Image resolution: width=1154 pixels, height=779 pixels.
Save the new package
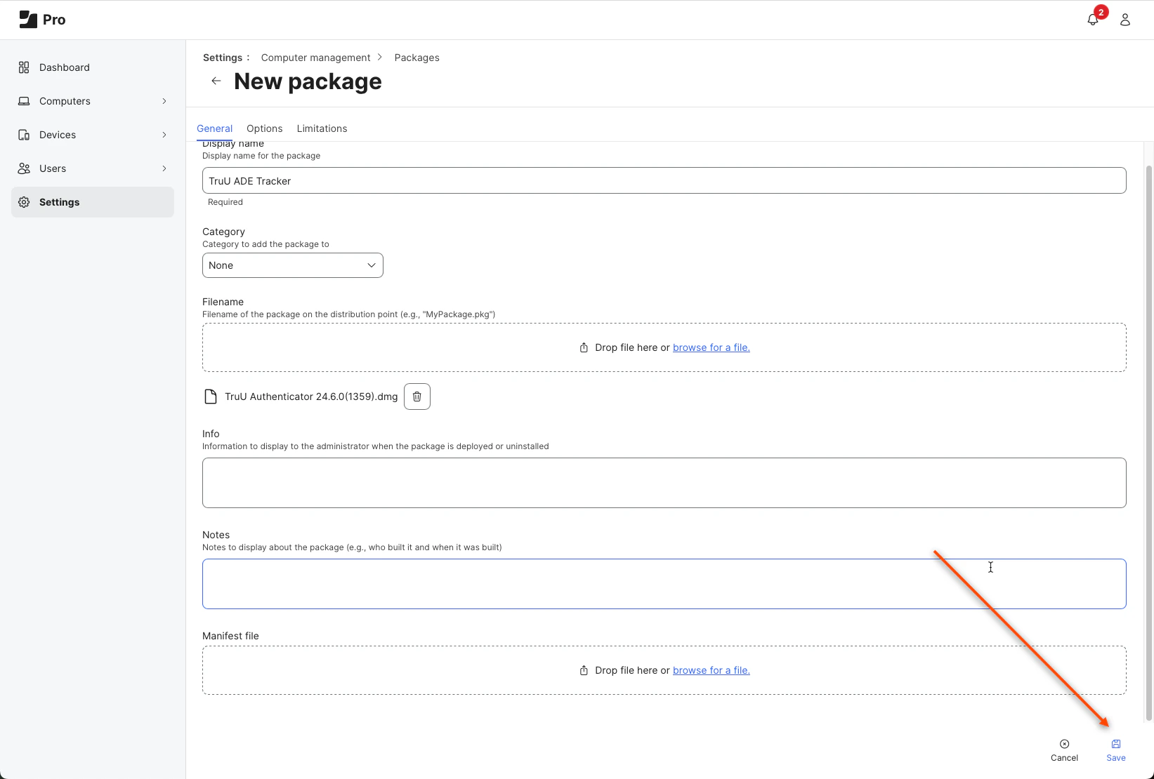pos(1116,750)
